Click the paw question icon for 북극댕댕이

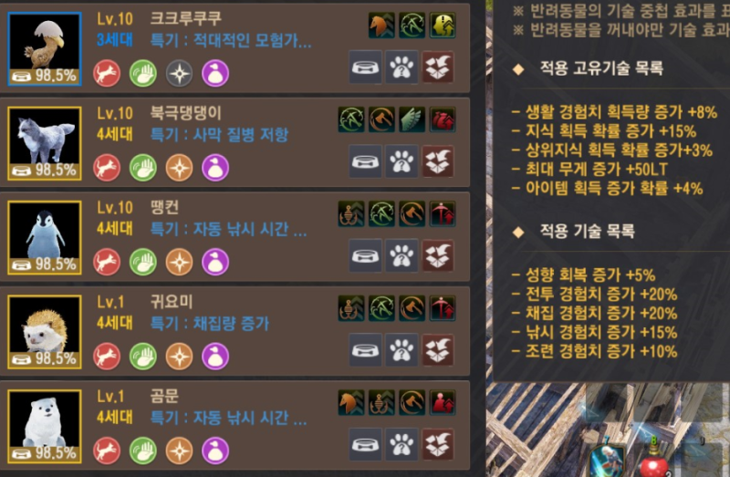tap(401, 162)
